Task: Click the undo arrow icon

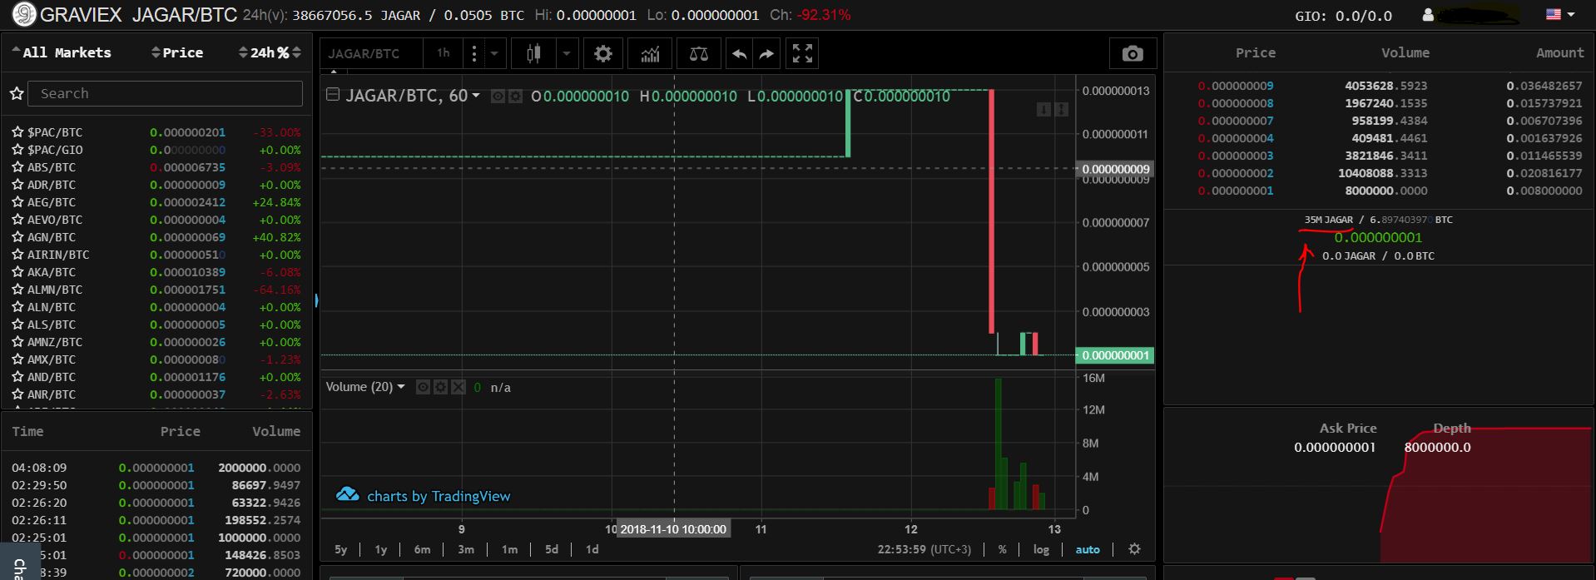Action: 740,54
